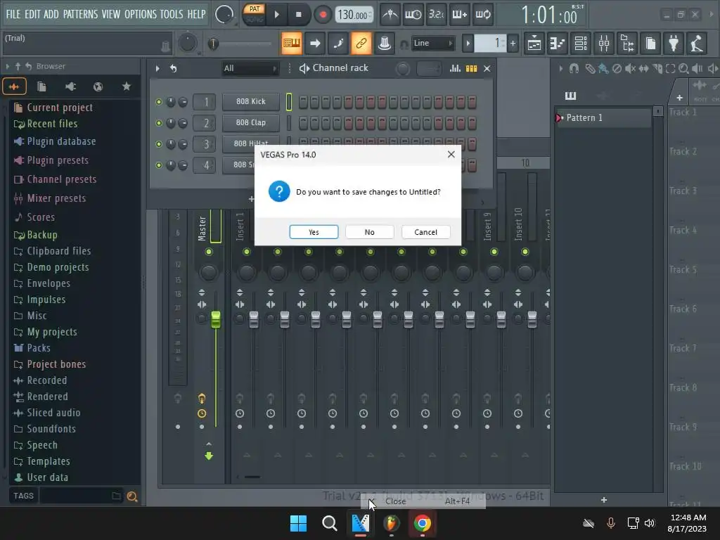720x540 pixels.
Task: Expand the Demo projects folder
Action: (51, 267)
